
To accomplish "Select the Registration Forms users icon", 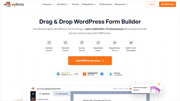I will 115,42.
